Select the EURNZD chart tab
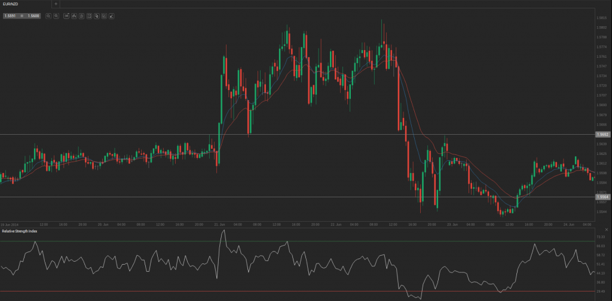 click(26, 4)
